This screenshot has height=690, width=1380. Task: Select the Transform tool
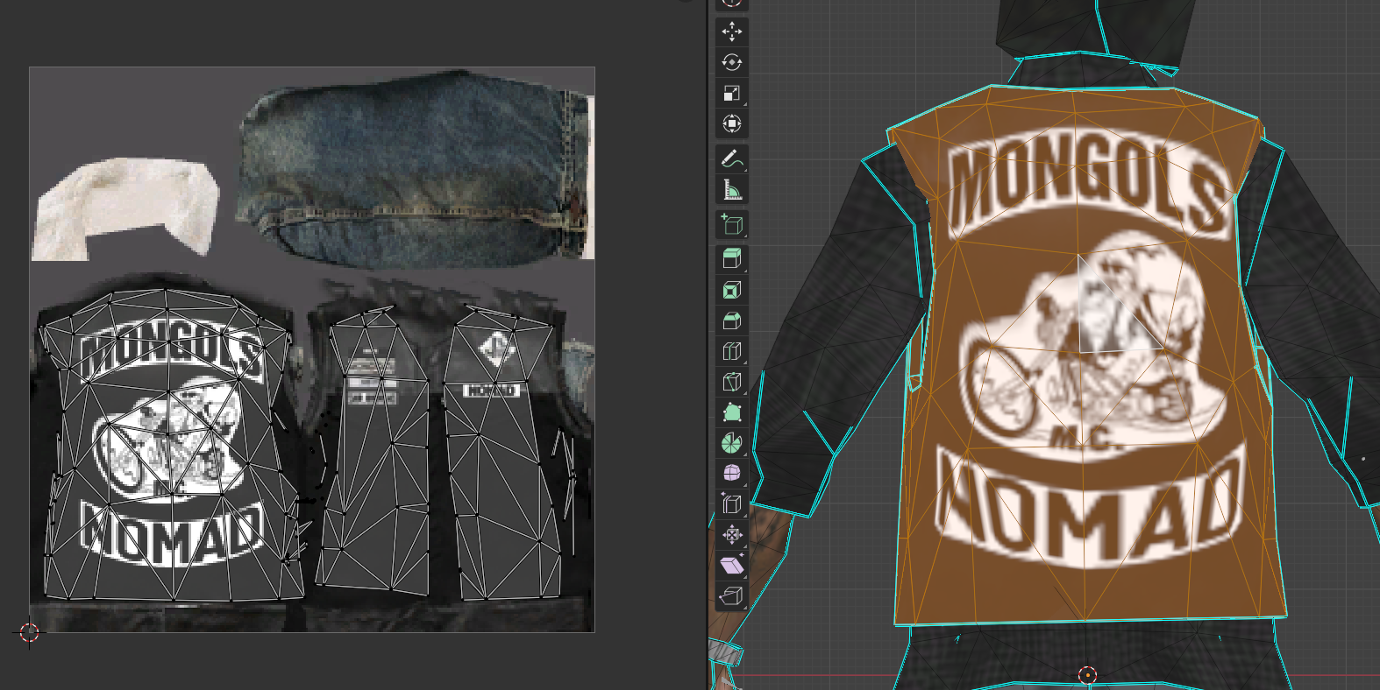(x=732, y=123)
